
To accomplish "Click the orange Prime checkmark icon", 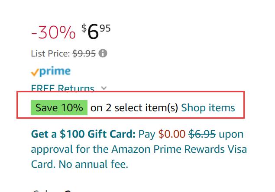I will click(35, 72).
